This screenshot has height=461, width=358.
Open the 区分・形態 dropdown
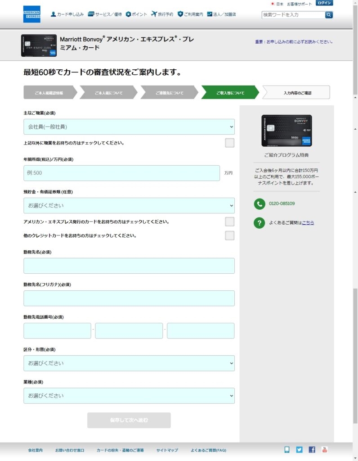(129, 363)
